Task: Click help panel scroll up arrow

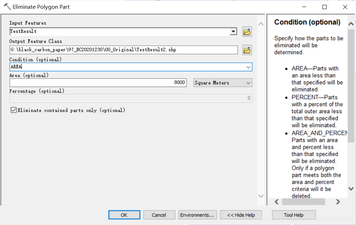Action: (x=351, y=24)
